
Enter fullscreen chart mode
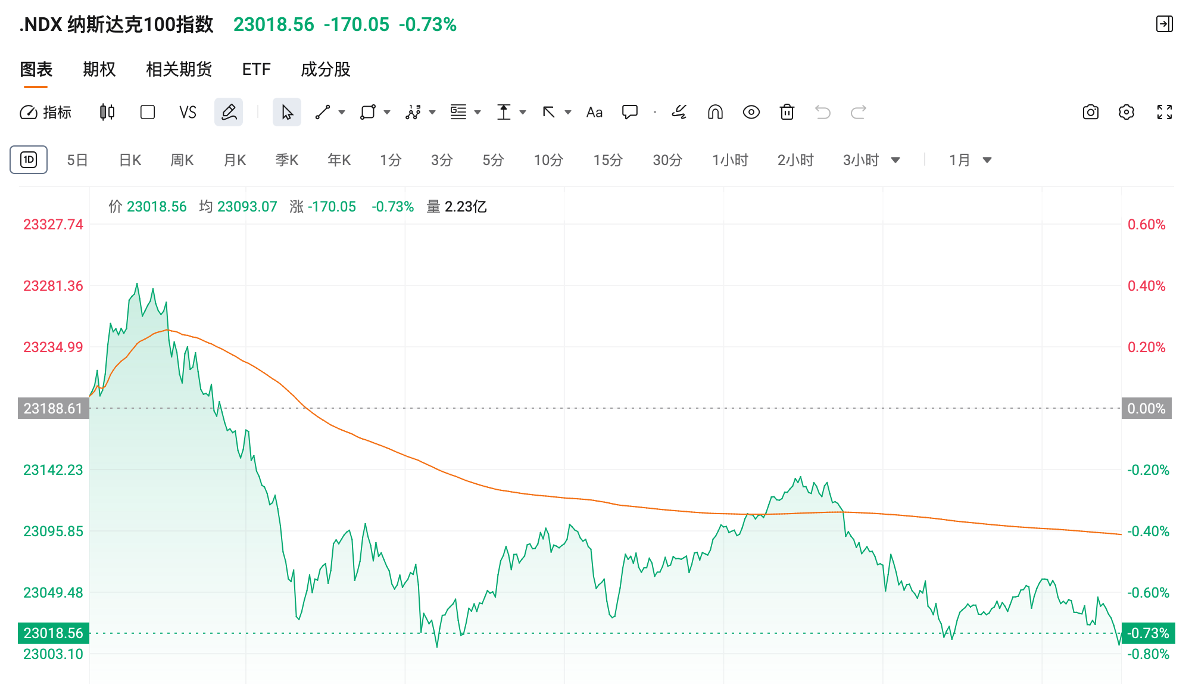tap(1165, 112)
